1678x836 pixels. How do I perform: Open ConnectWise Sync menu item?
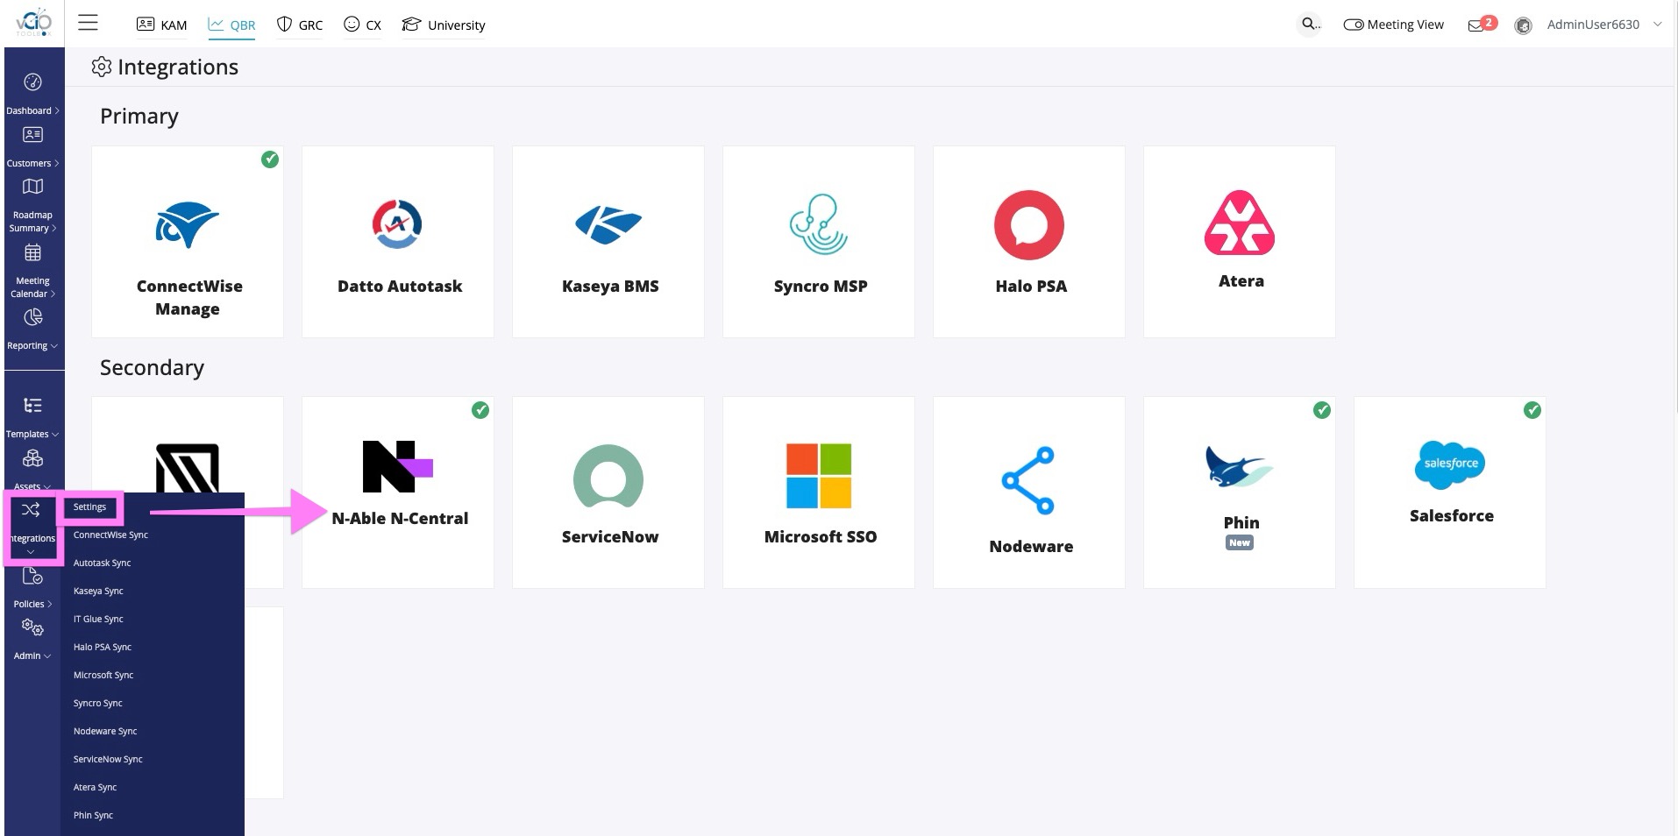click(110, 535)
